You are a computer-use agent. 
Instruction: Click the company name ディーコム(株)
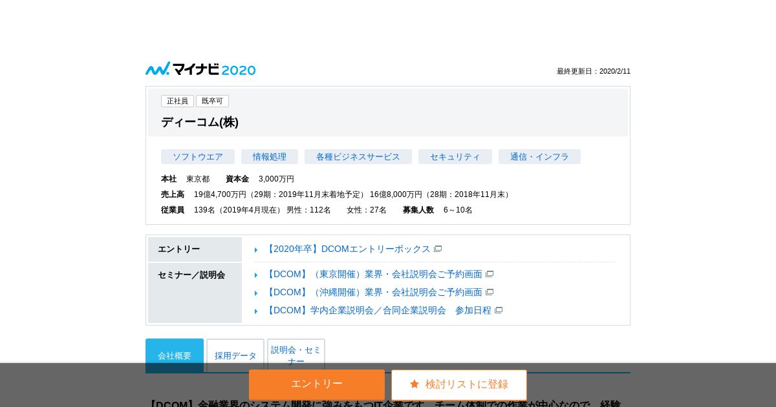click(200, 122)
